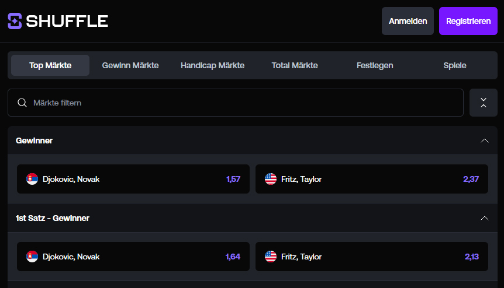Click US flag in Gewinner row
Screen dimensions: 504x288
271,179
